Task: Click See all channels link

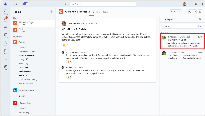Action: click(x=26, y=83)
